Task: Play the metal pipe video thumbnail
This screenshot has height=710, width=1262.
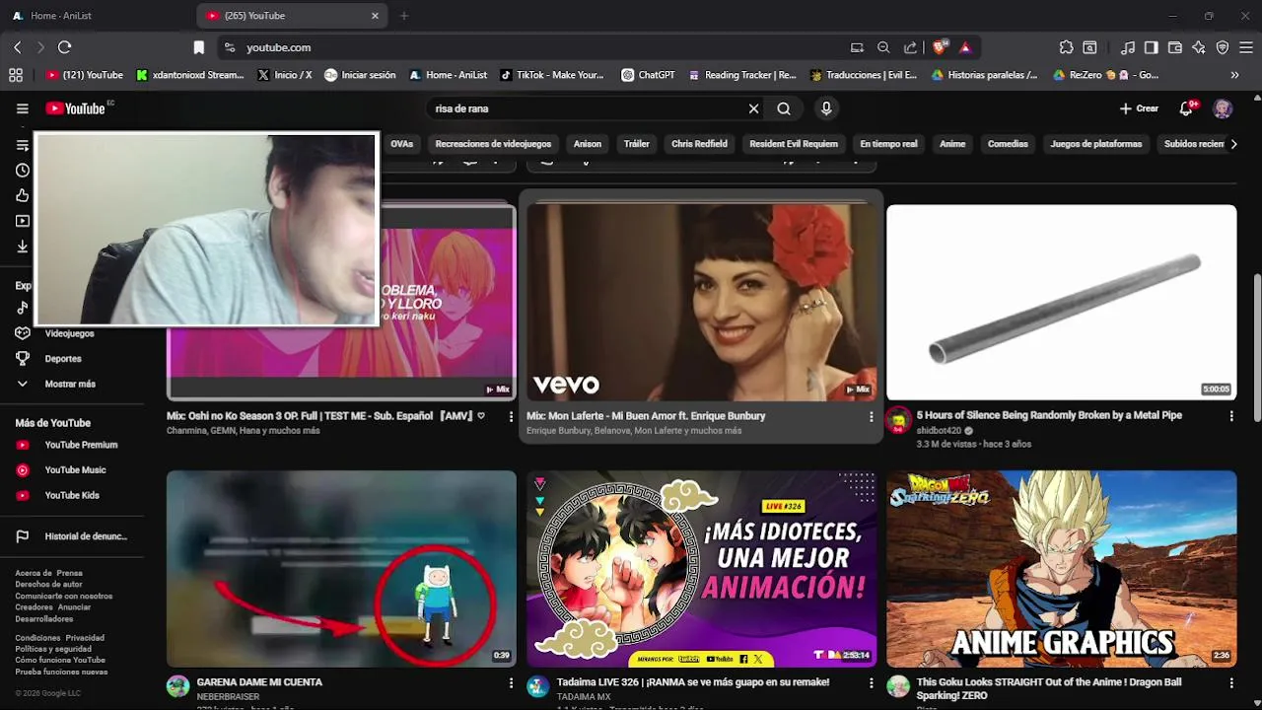Action: click(x=1061, y=303)
